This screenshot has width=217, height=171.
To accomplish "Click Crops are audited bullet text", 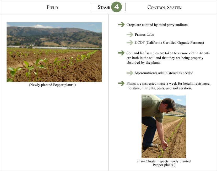I will (157, 25).
